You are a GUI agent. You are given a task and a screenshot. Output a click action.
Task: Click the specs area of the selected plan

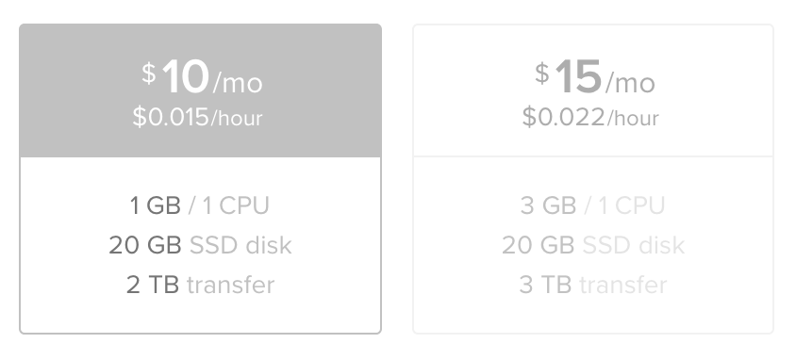200,245
